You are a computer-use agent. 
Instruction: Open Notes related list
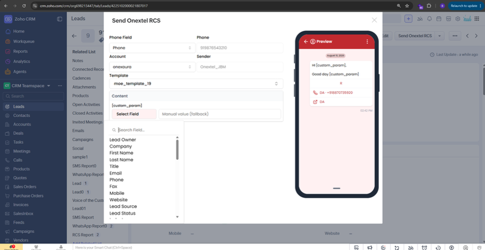(78, 61)
